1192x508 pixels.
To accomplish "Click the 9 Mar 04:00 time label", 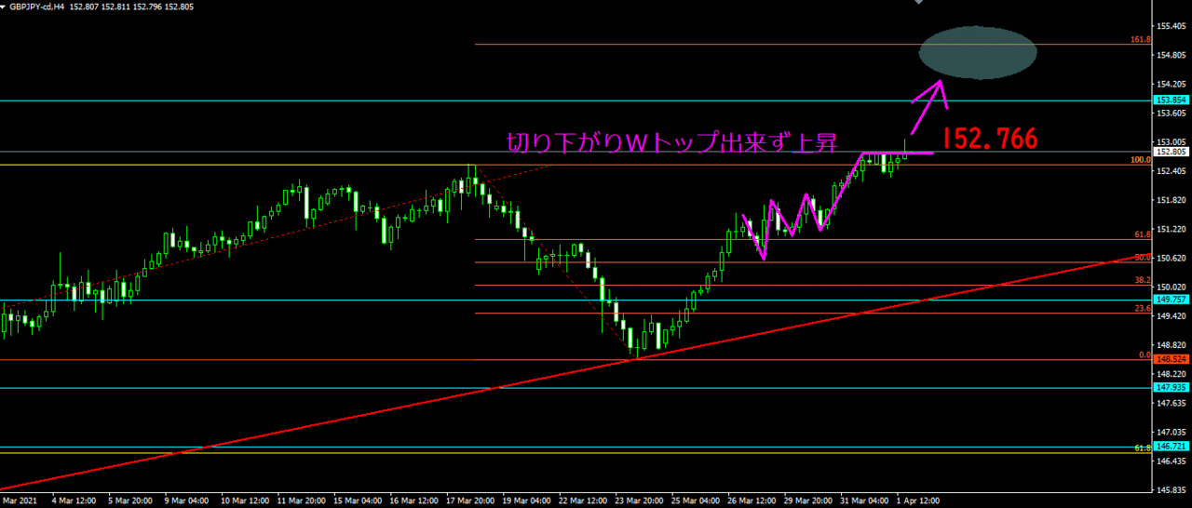I will (188, 500).
